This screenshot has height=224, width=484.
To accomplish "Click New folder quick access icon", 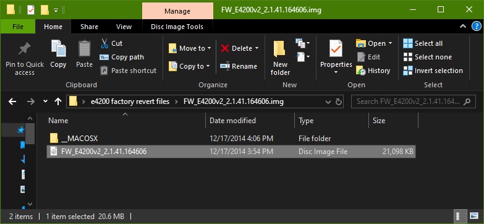I will tap(45, 10).
